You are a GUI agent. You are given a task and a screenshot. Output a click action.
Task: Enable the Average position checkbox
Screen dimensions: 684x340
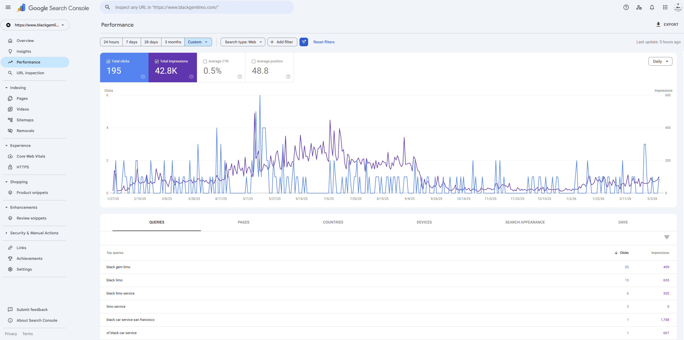pyautogui.click(x=253, y=61)
